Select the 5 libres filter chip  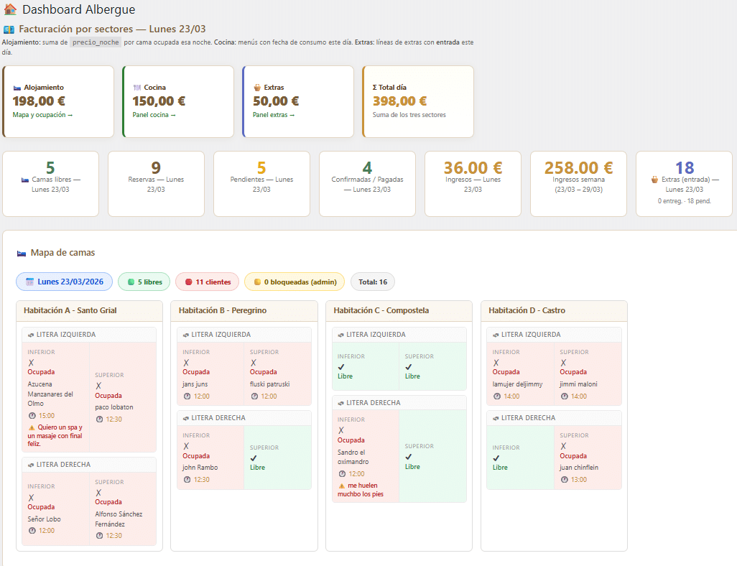click(x=144, y=282)
